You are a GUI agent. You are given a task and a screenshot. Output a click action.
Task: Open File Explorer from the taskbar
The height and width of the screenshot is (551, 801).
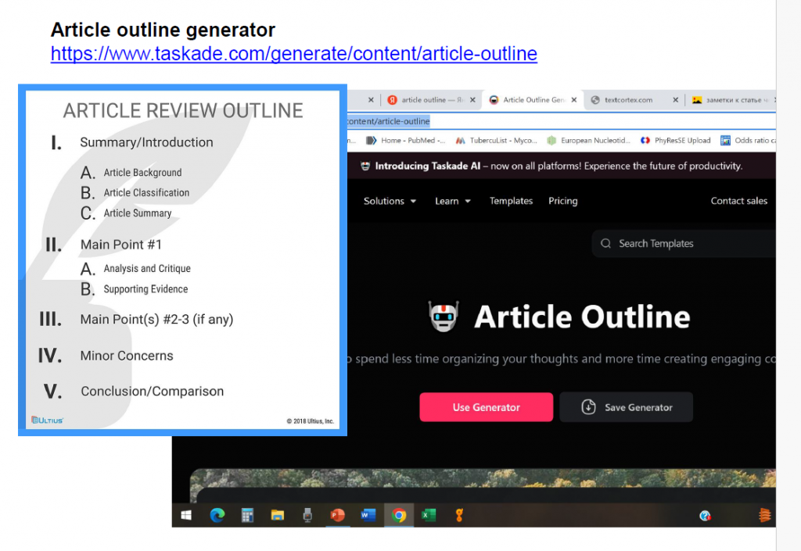(277, 515)
